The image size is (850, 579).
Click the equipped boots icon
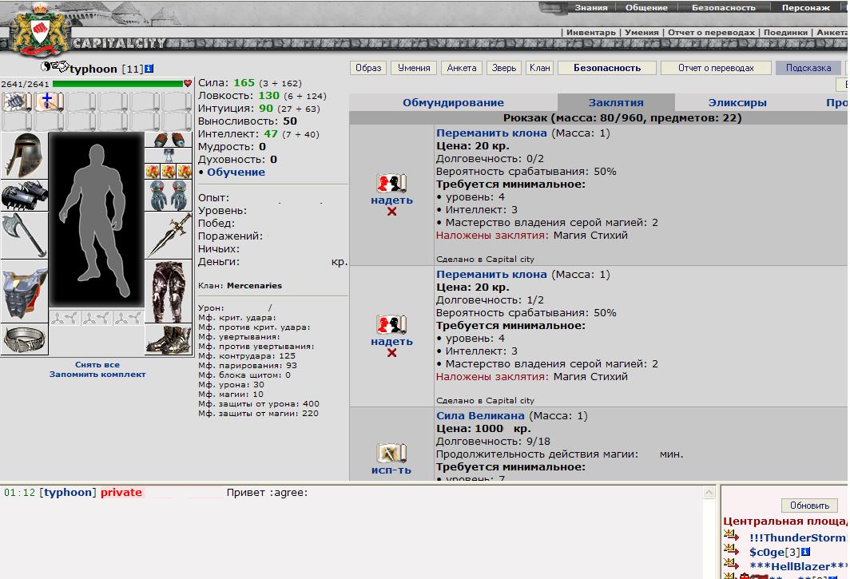click(x=169, y=339)
